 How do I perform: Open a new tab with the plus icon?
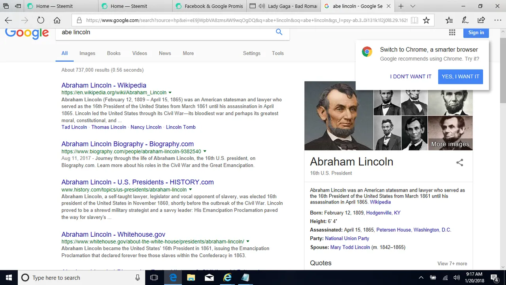(401, 6)
